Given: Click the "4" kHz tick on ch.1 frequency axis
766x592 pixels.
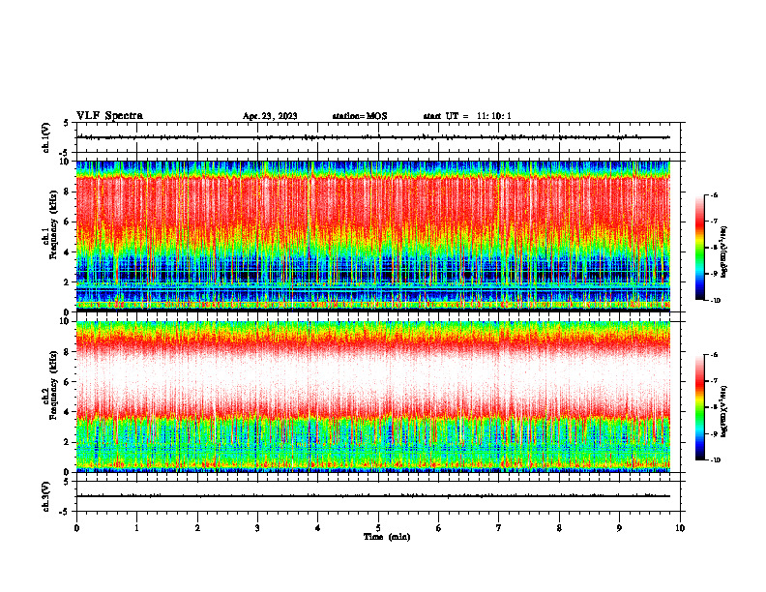Looking at the screenshot, I should tap(67, 252).
